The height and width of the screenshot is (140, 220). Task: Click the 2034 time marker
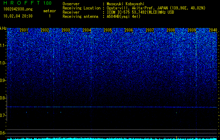(x=87, y=30)
